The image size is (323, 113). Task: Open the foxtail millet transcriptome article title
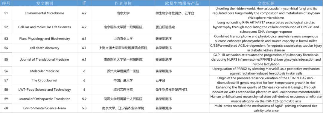266,39
